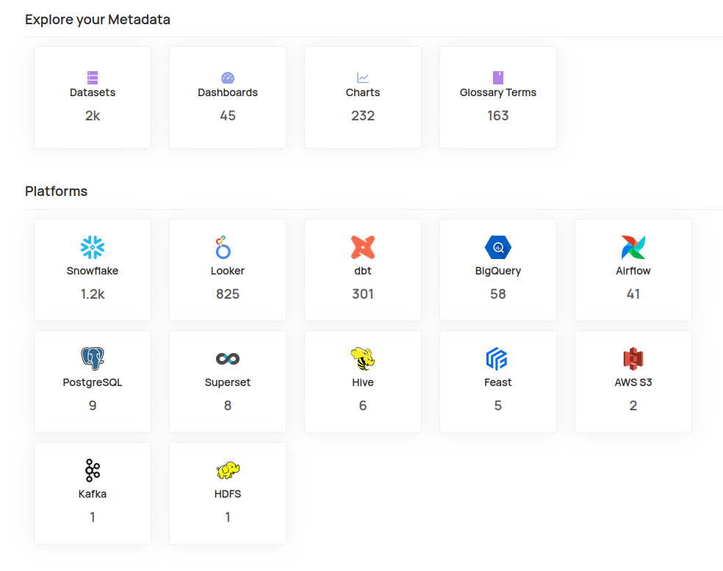Click the 45 dashboards count
This screenshot has width=723, height=571.
[x=228, y=115]
